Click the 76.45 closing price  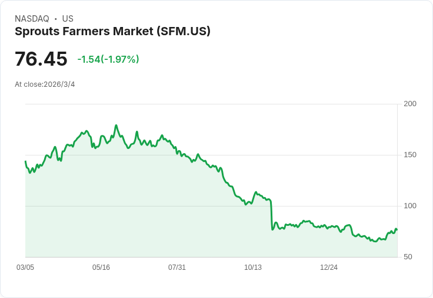tap(41, 59)
